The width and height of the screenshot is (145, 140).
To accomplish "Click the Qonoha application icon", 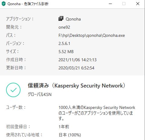I will pos(61,18).
